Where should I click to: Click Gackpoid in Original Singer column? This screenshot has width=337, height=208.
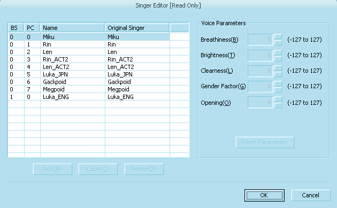119,82
